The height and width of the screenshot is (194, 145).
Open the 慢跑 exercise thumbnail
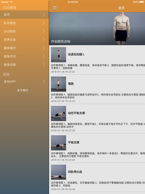coord(58,84)
